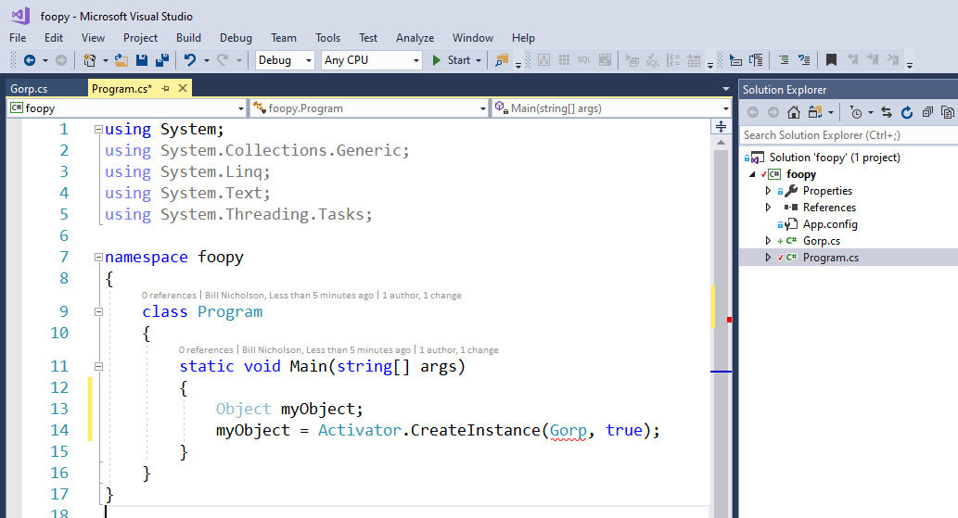The width and height of the screenshot is (958, 518).
Task: Click the Search Solution Explorer field
Action: (x=848, y=135)
